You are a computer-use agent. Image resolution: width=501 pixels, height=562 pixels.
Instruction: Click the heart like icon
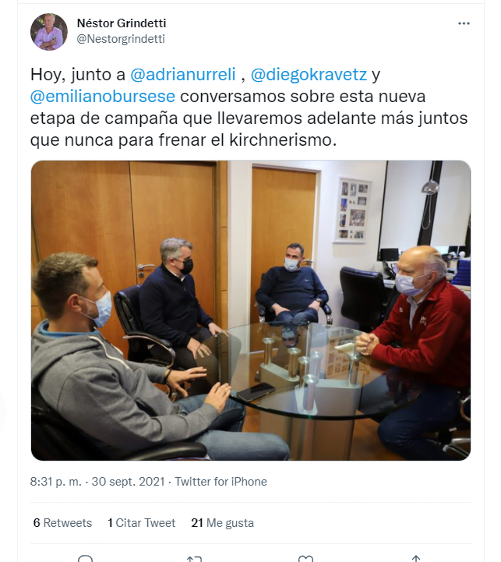[x=305, y=558]
